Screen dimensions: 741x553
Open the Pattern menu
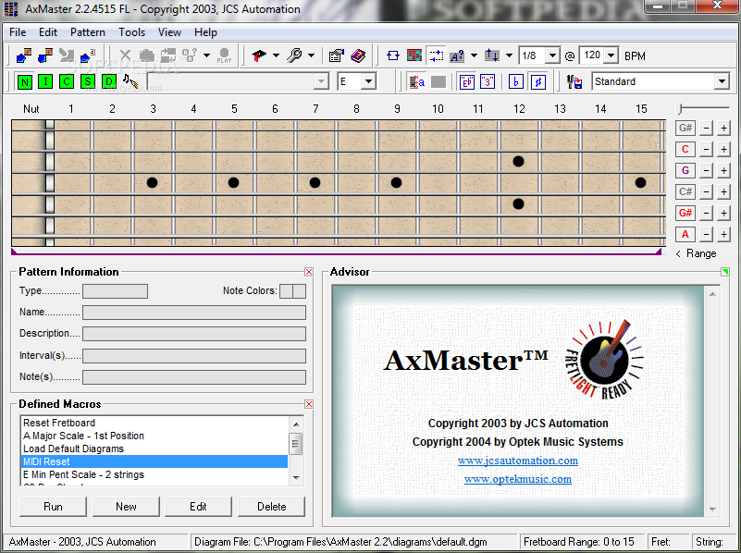(x=88, y=32)
